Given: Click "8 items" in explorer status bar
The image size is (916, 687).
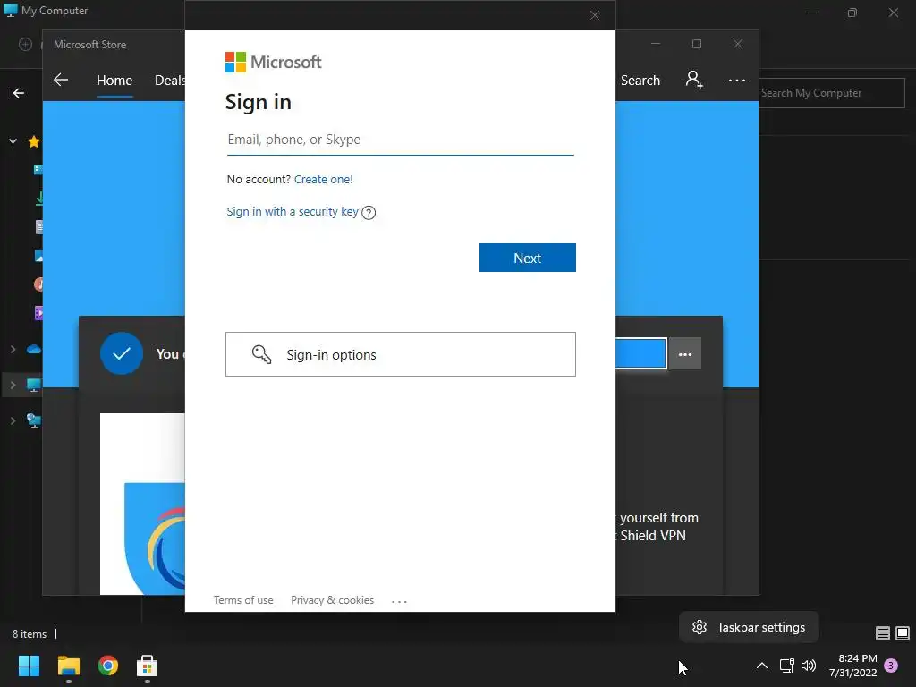Looking at the screenshot, I should click(30, 634).
